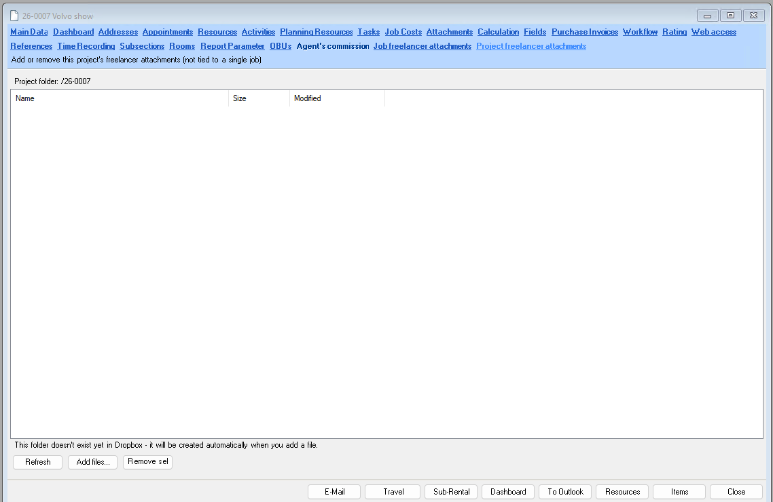
Task: Click the bottom Resources button
Action: click(x=622, y=492)
